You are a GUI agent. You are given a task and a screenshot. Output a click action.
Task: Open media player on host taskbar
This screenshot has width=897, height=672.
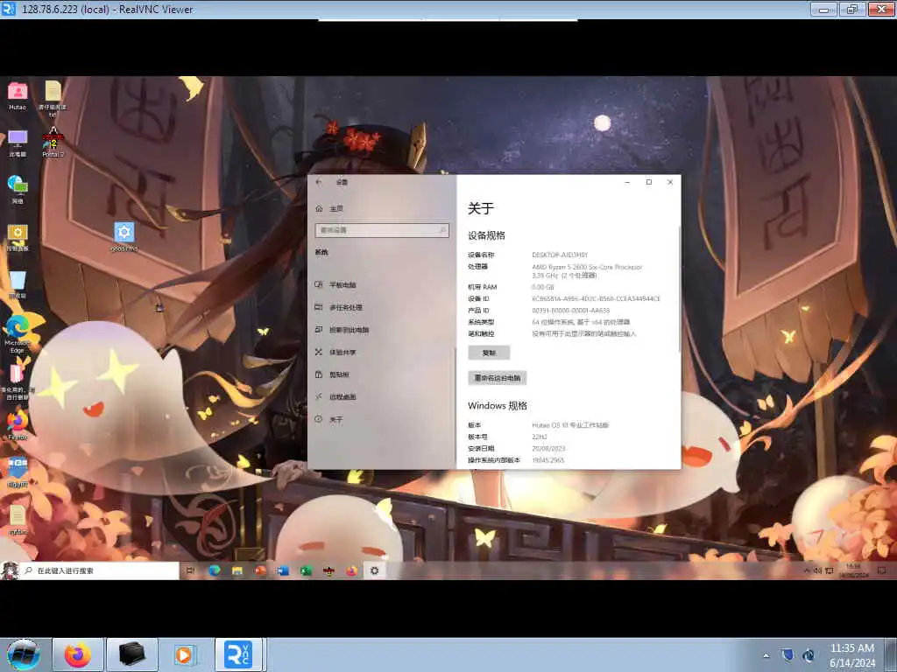tap(184, 654)
